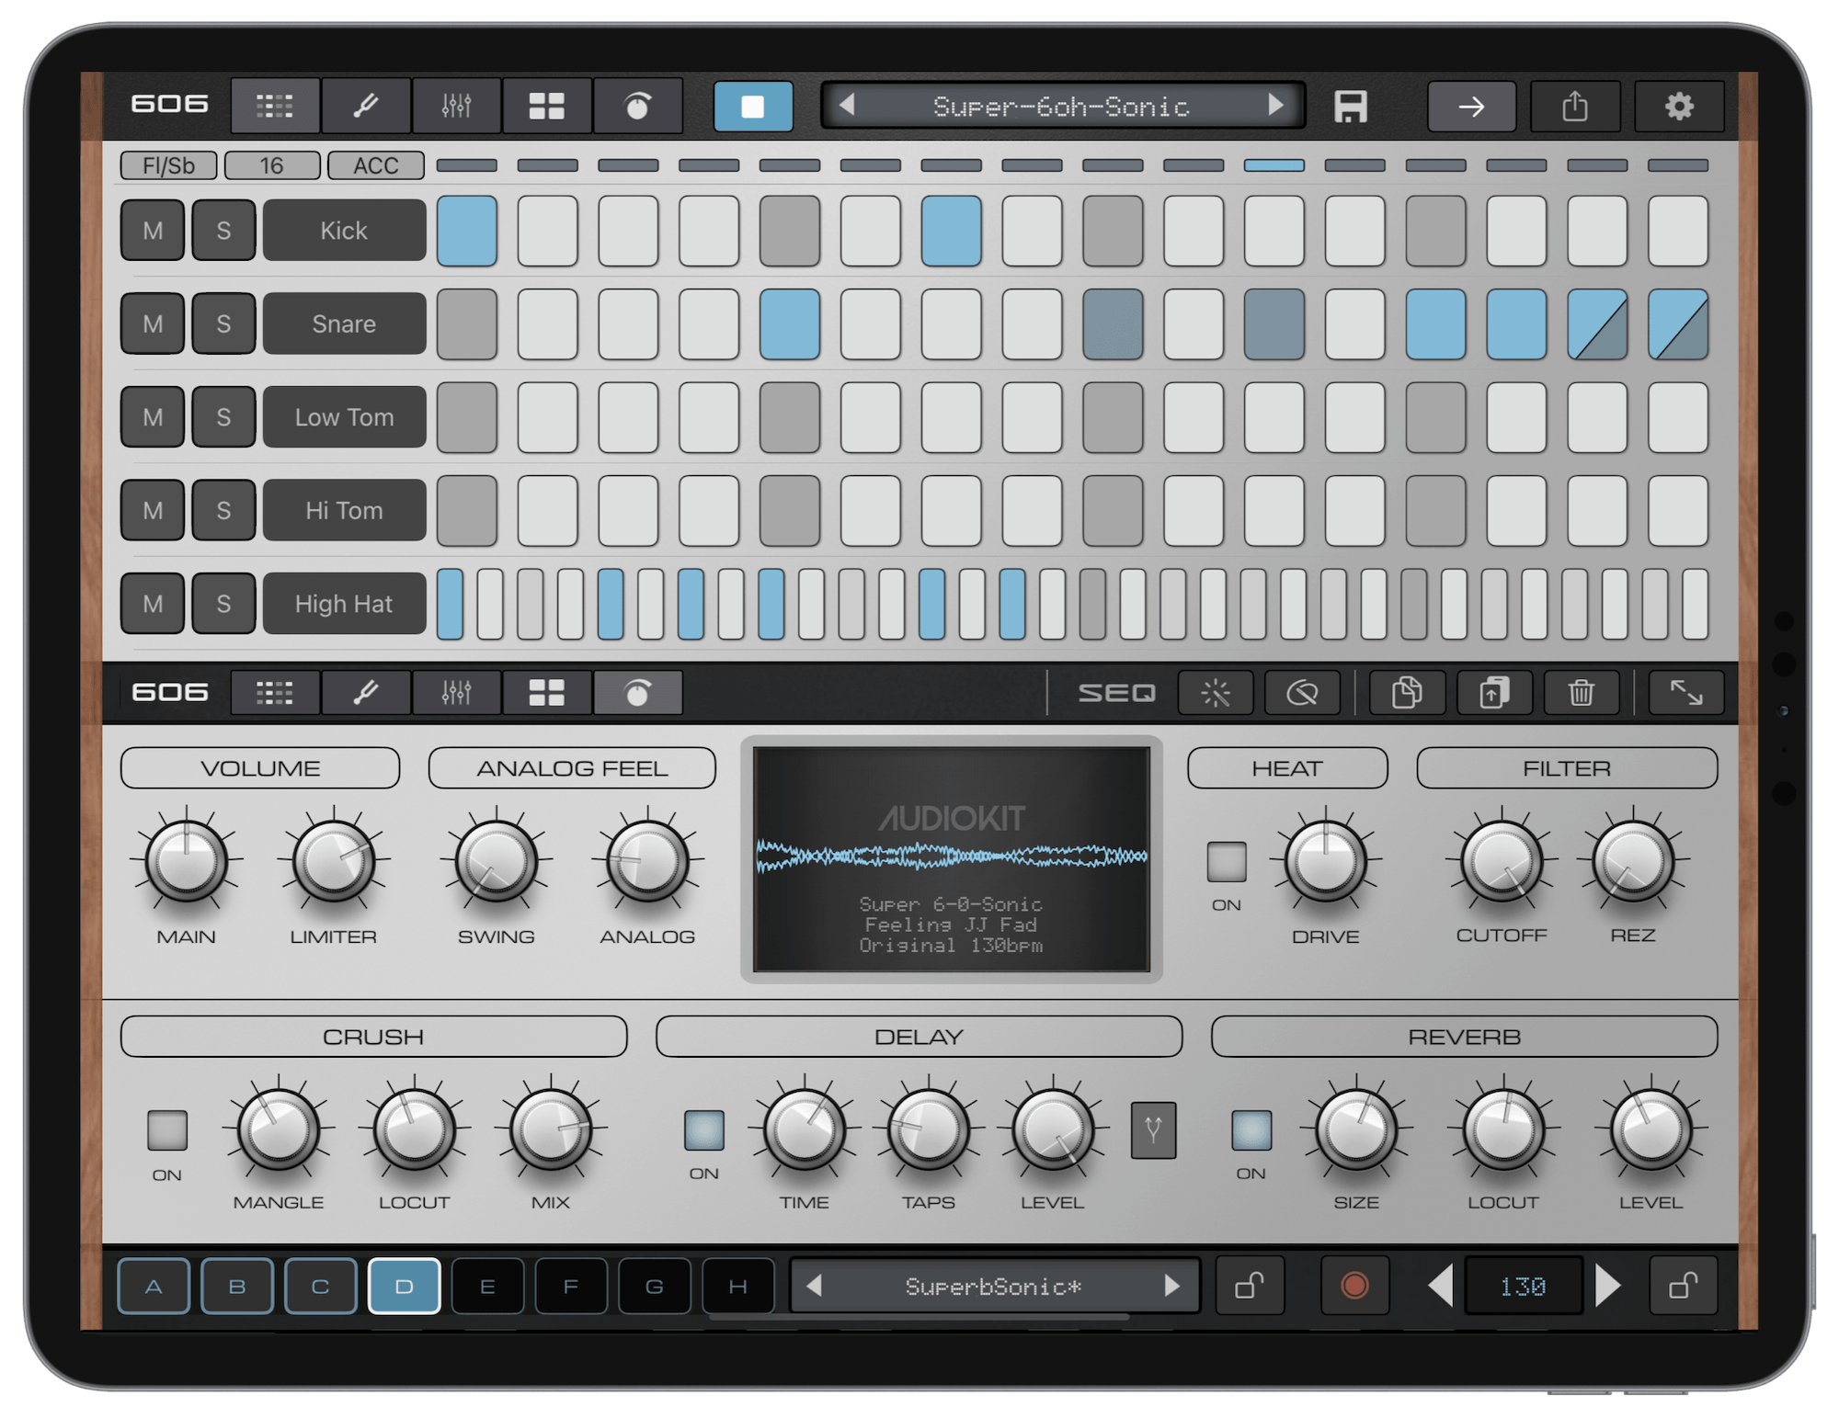
Task: Increase tempo with the right arrow
Action: tap(1607, 1285)
